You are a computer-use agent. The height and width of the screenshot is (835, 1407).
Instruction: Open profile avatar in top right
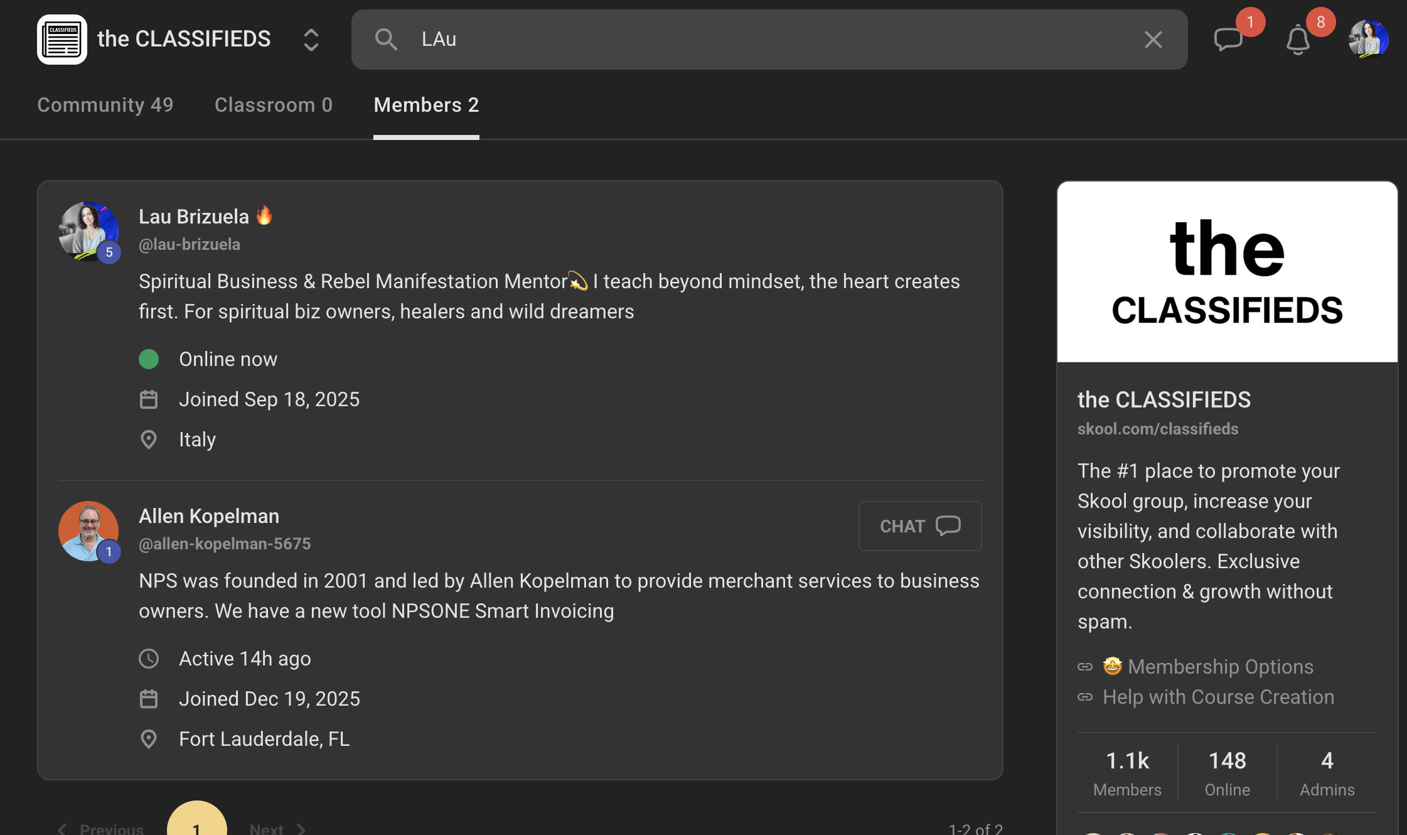click(1368, 39)
